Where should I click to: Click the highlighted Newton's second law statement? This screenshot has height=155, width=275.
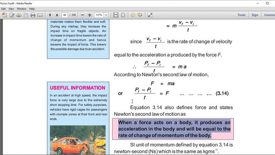coord(174,129)
